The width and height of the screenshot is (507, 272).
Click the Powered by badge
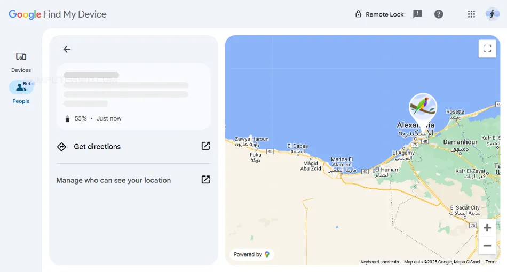251,254
